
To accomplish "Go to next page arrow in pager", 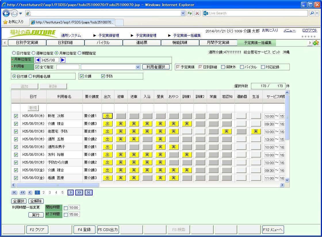I will 70,193.
